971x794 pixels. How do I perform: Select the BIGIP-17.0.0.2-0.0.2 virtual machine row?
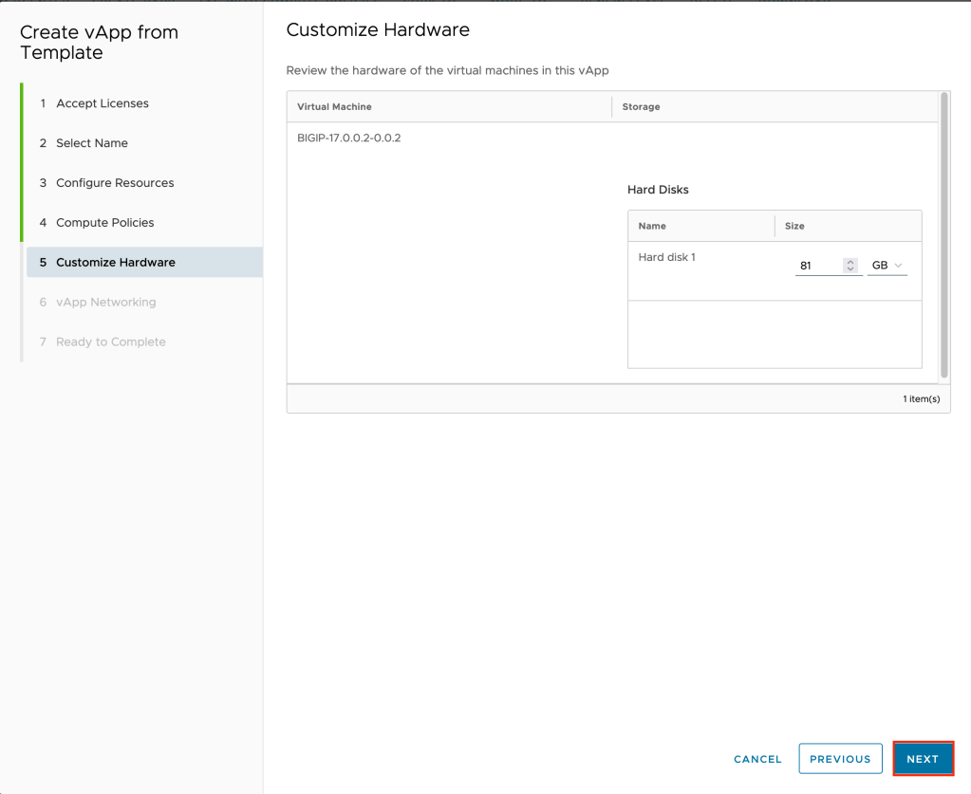coord(349,138)
